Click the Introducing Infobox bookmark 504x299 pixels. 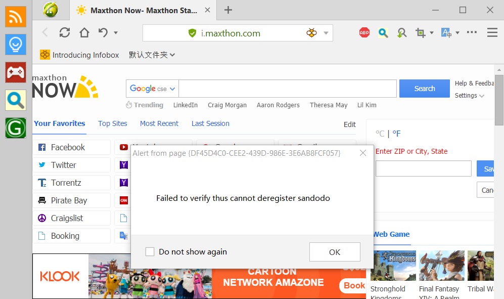click(x=79, y=55)
